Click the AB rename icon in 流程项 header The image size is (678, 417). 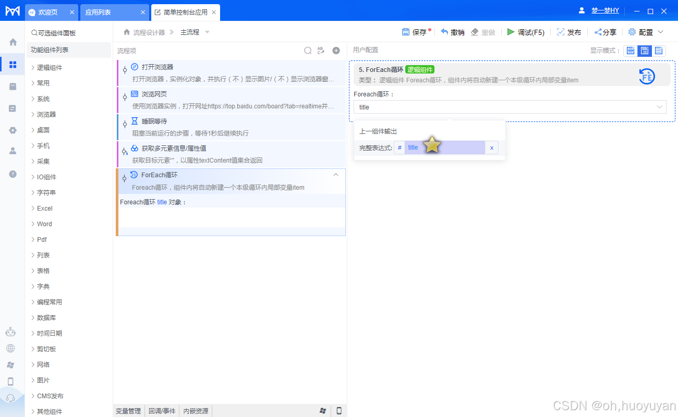pyautogui.click(x=321, y=51)
